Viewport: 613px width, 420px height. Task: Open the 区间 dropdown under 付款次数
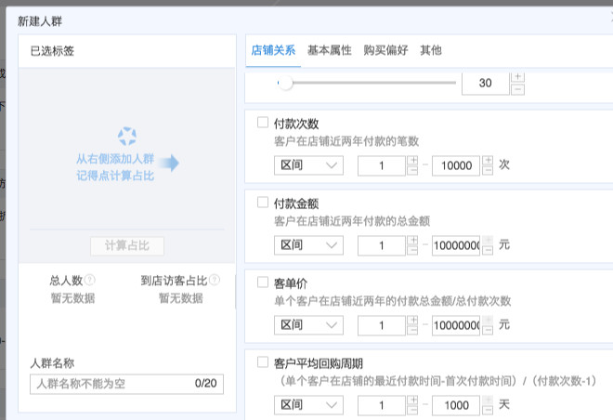[x=309, y=165]
